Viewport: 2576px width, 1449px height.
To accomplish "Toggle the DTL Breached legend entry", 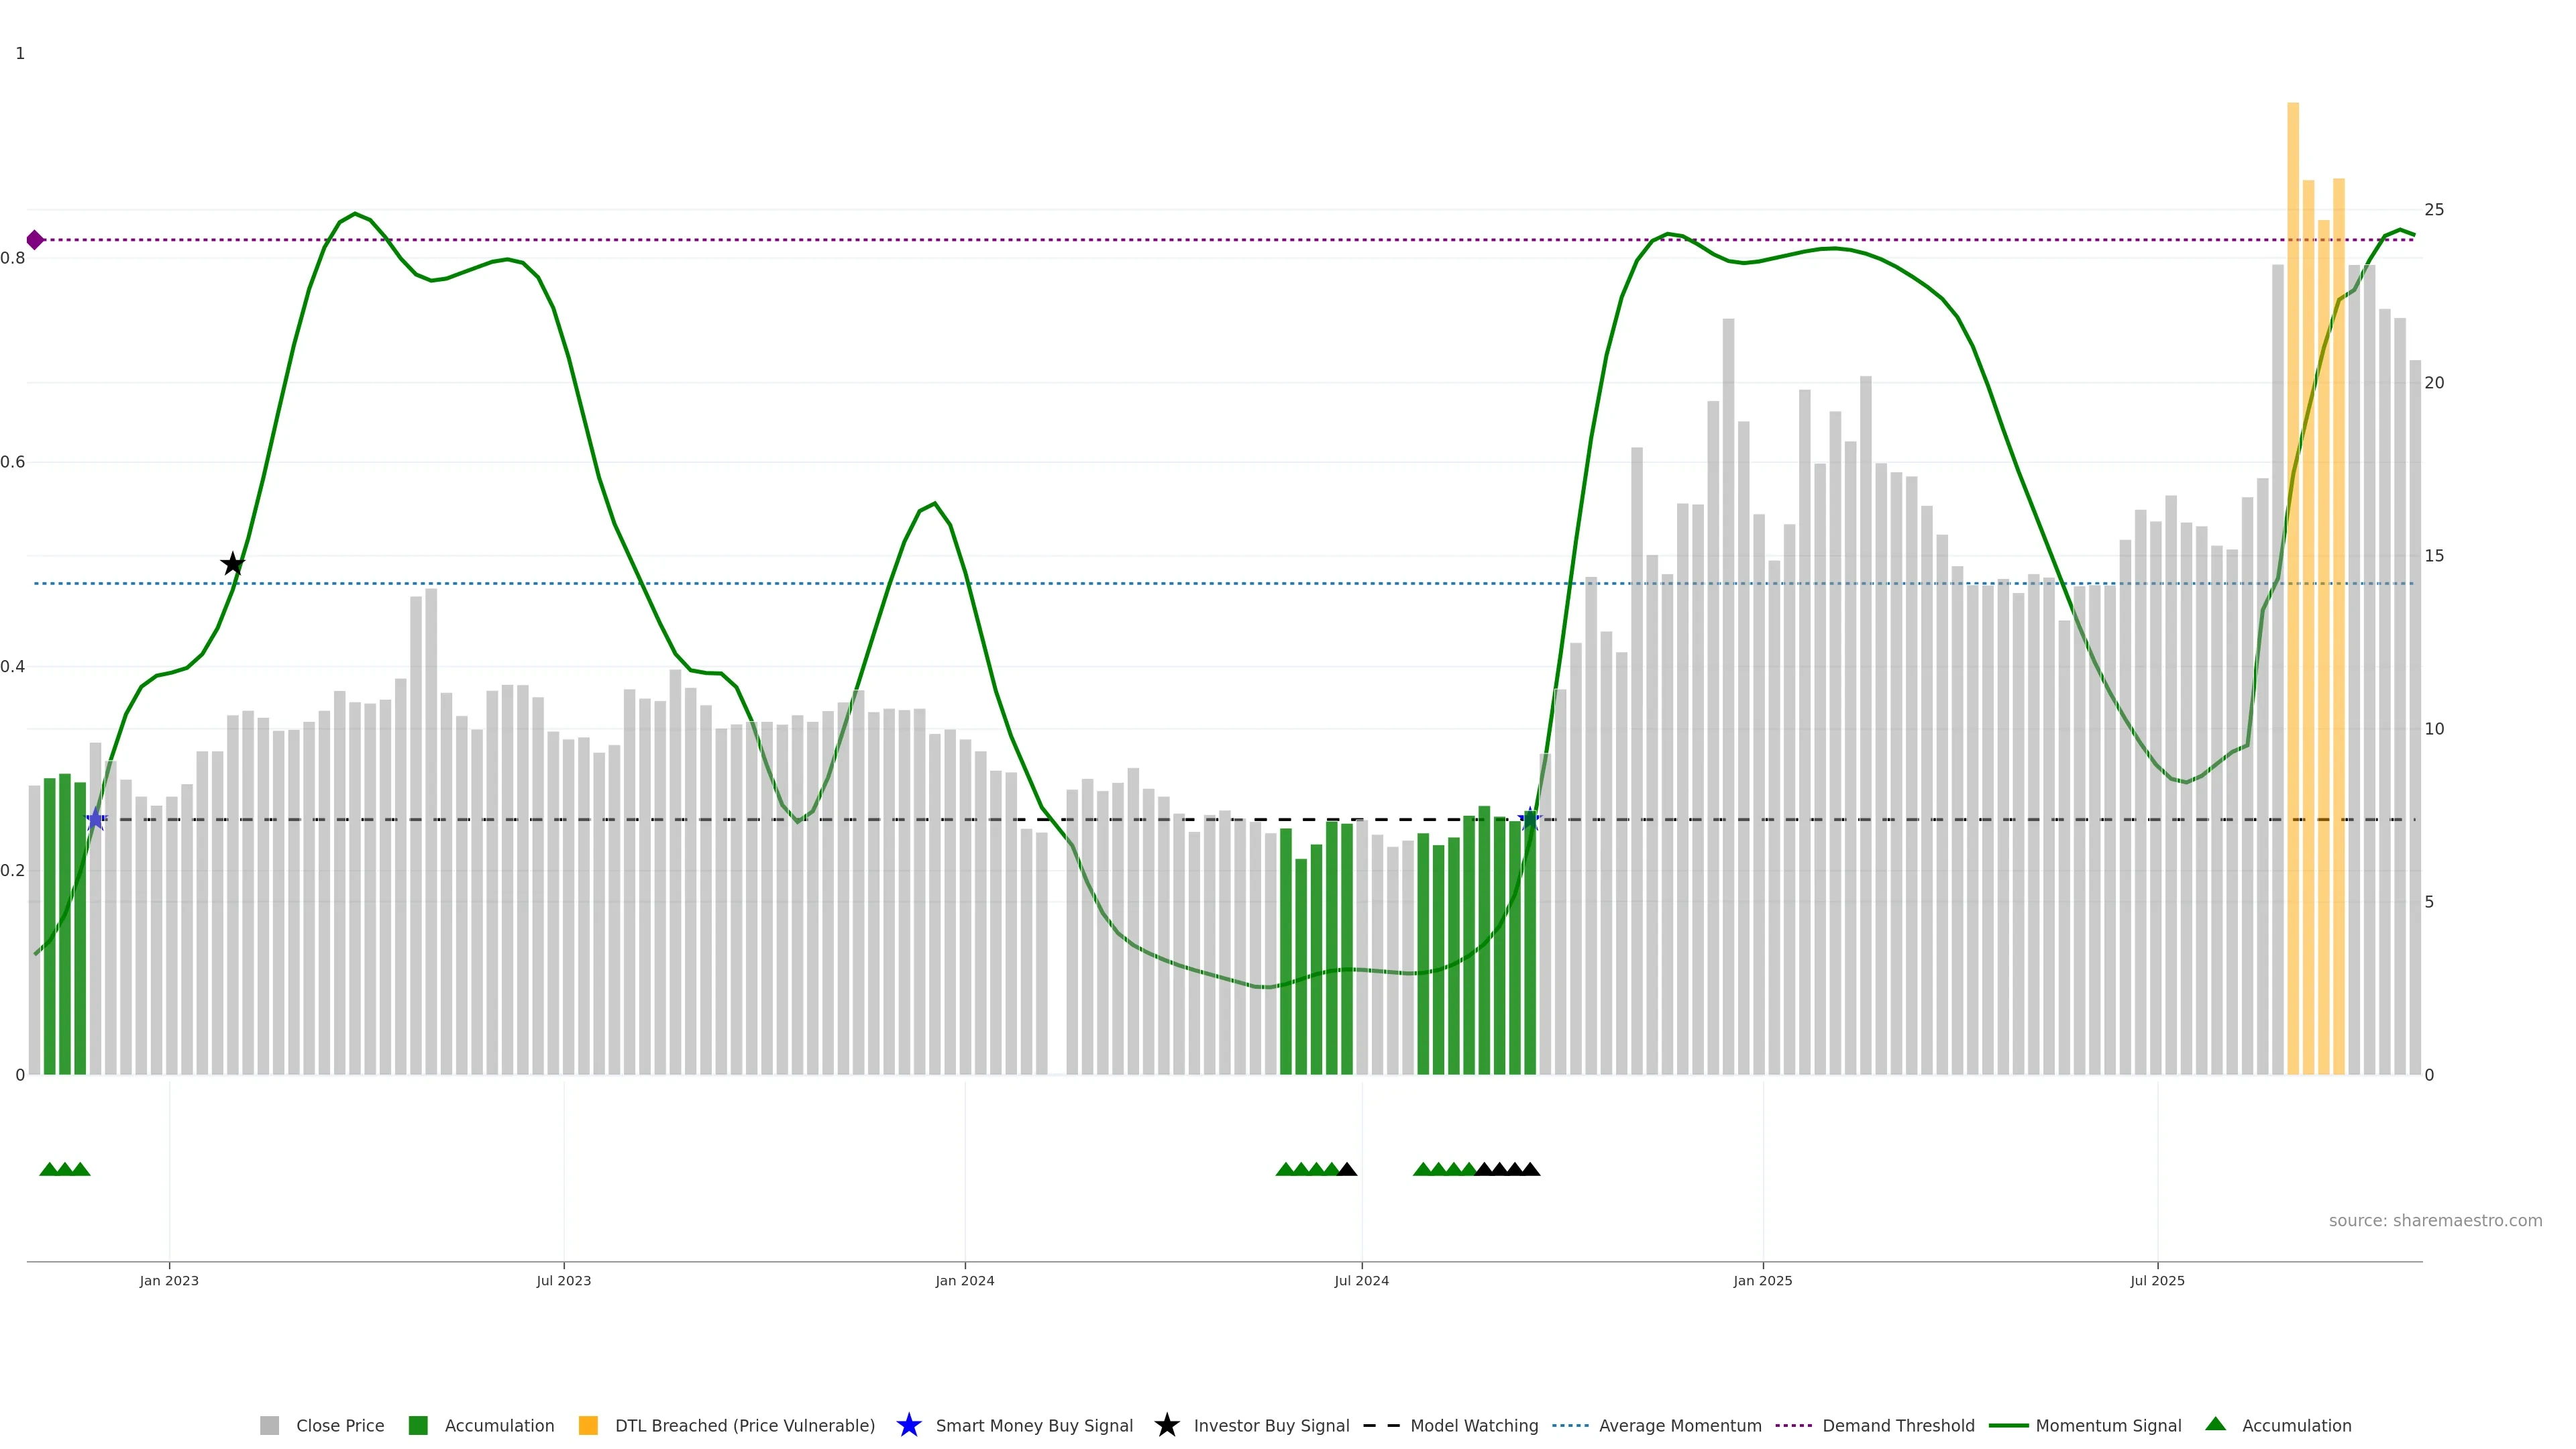I will pyautogui.click(x=744, y=1425).
